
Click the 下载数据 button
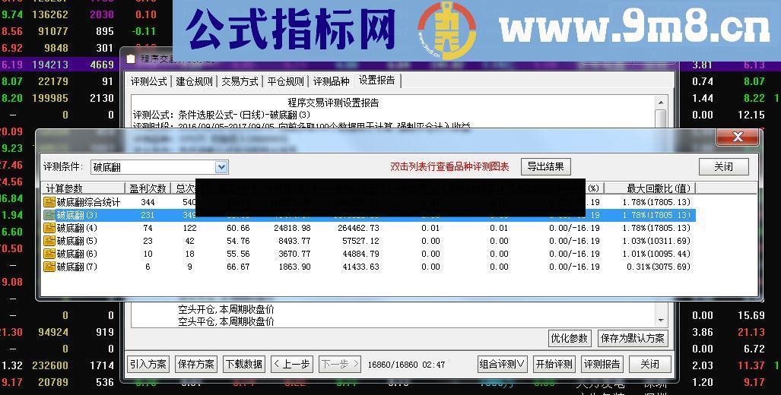tap(243, 364)
